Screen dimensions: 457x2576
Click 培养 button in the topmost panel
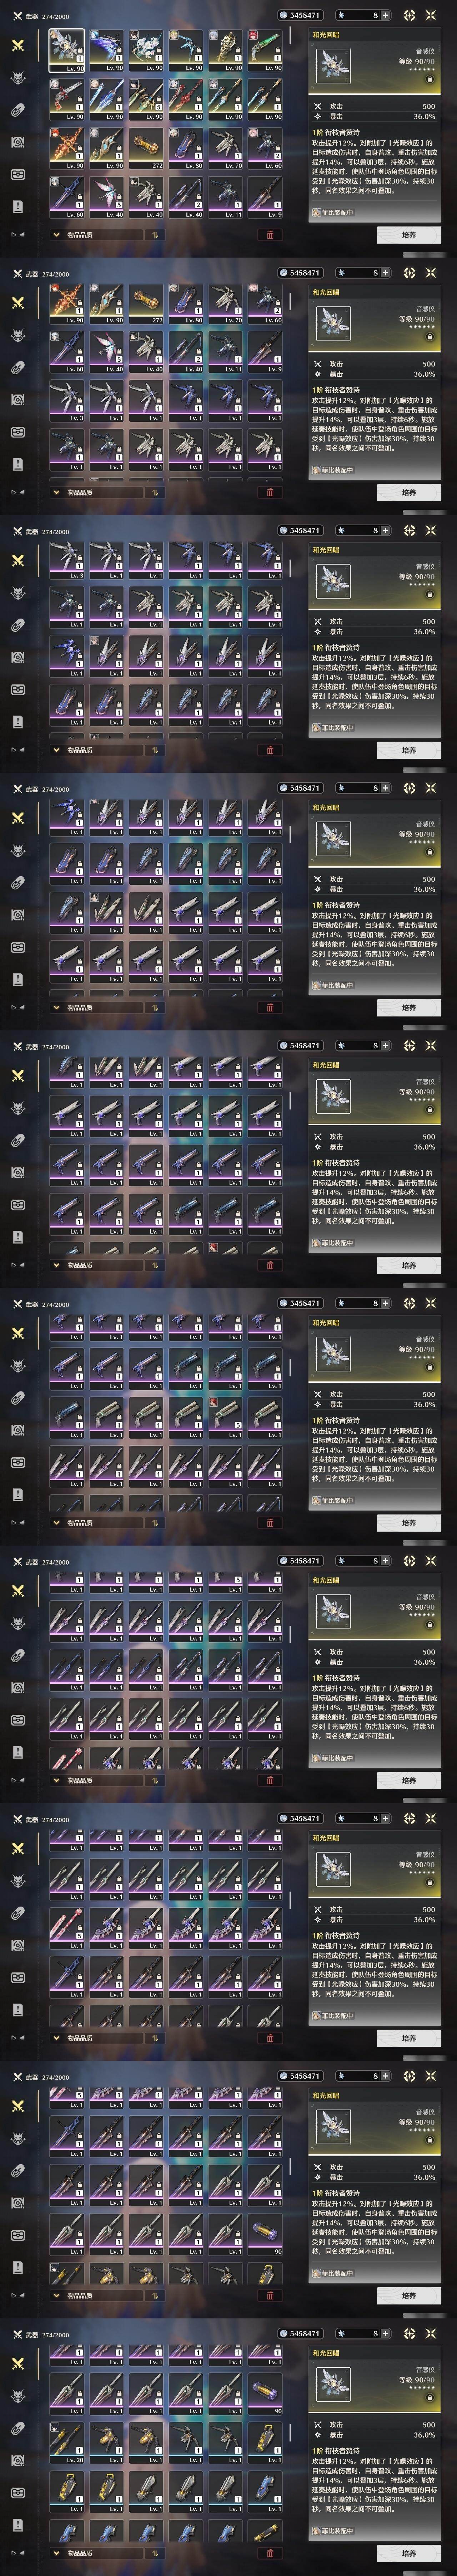point(409,235)
